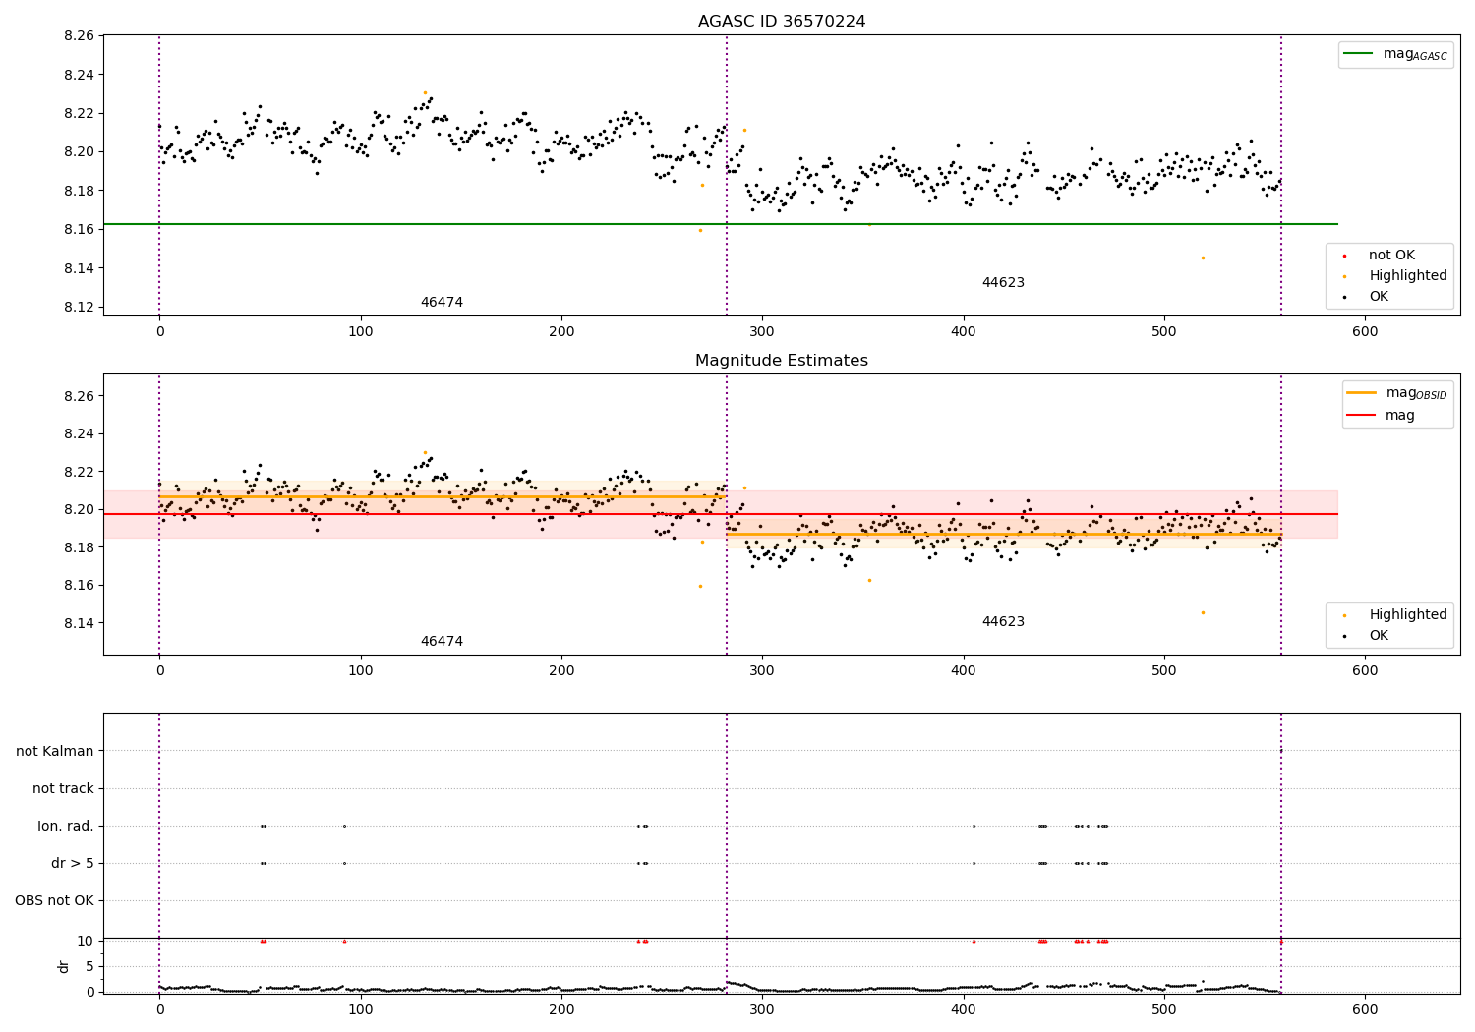This screenshot has width=1475, height=1032.
Task: Select 'OK' in the Magnitude Estimates legend
Action: click(1364, 635)
